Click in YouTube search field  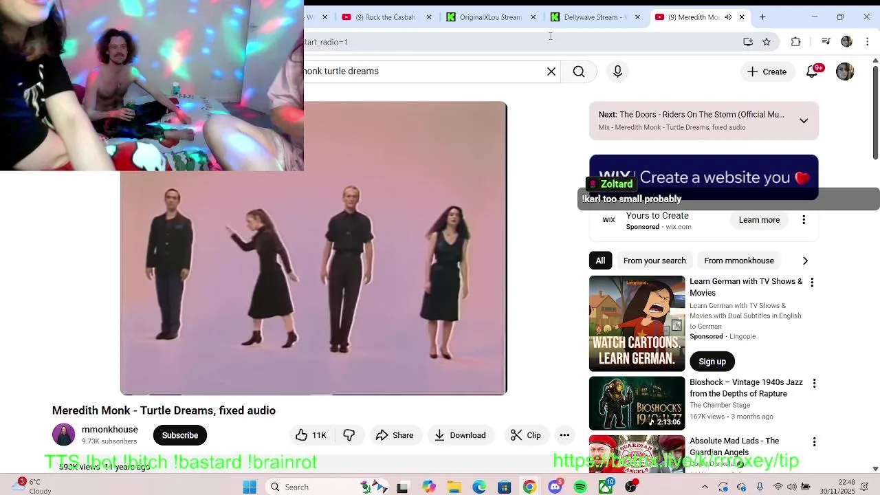[x=423, y=71]
